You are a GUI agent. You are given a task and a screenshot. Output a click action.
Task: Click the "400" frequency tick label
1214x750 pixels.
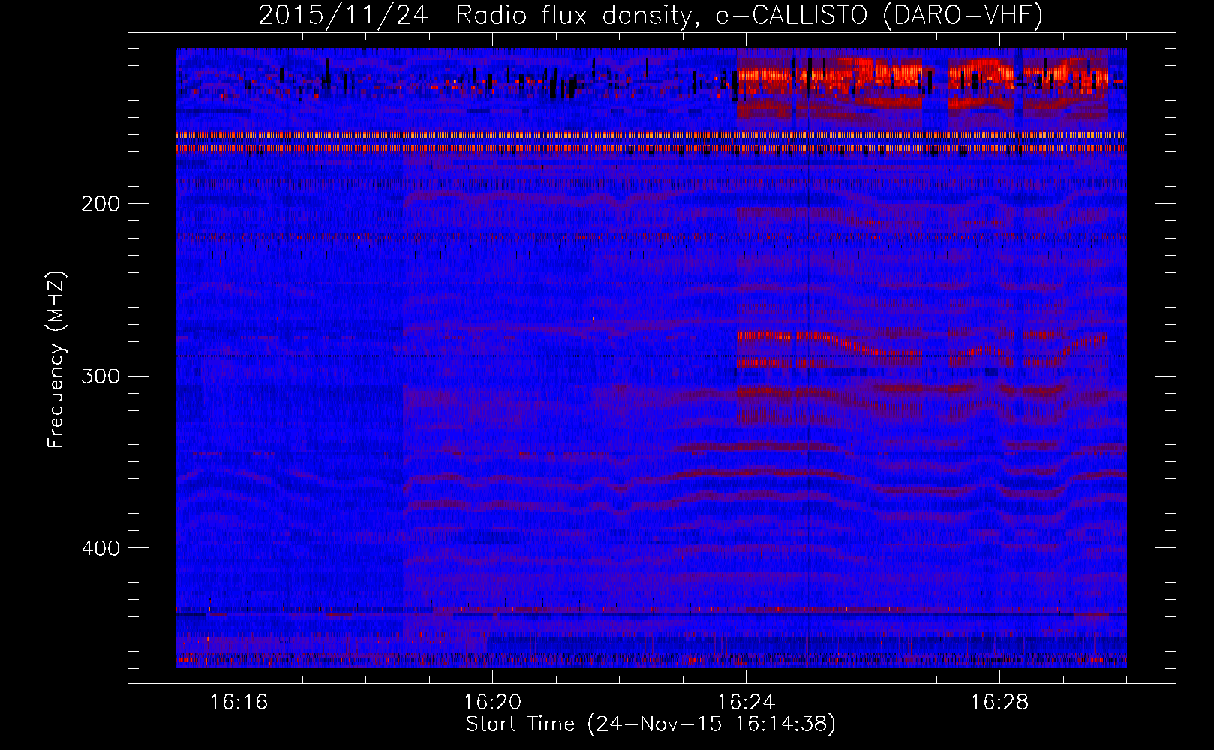(x=101, y=548)
